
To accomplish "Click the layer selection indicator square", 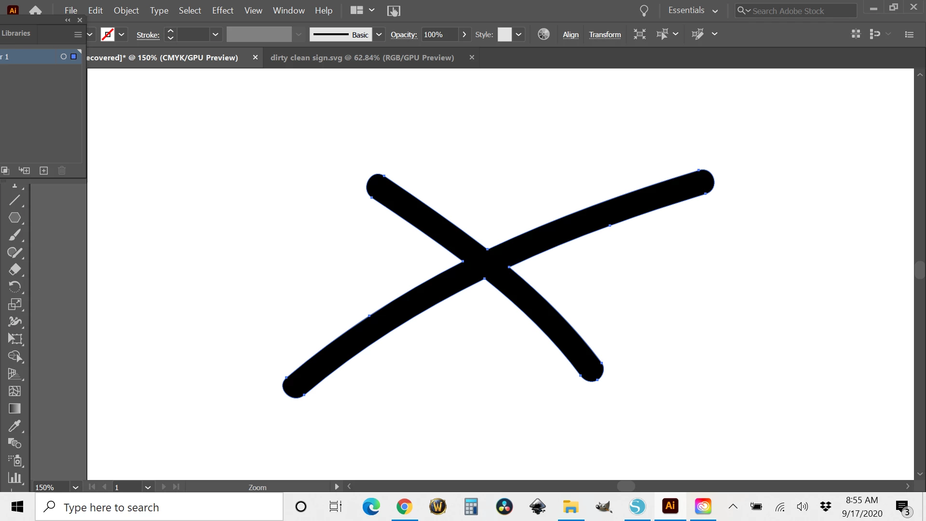I will pyautogui.click(x=74, y=57).
